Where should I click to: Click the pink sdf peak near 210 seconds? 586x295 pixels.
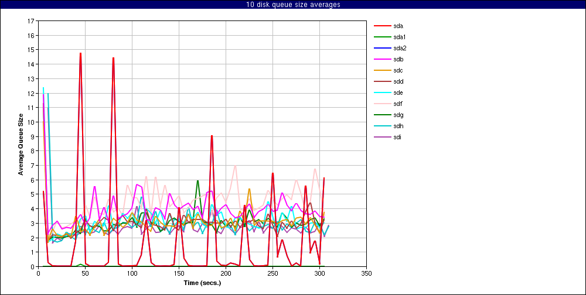[235, 166]
